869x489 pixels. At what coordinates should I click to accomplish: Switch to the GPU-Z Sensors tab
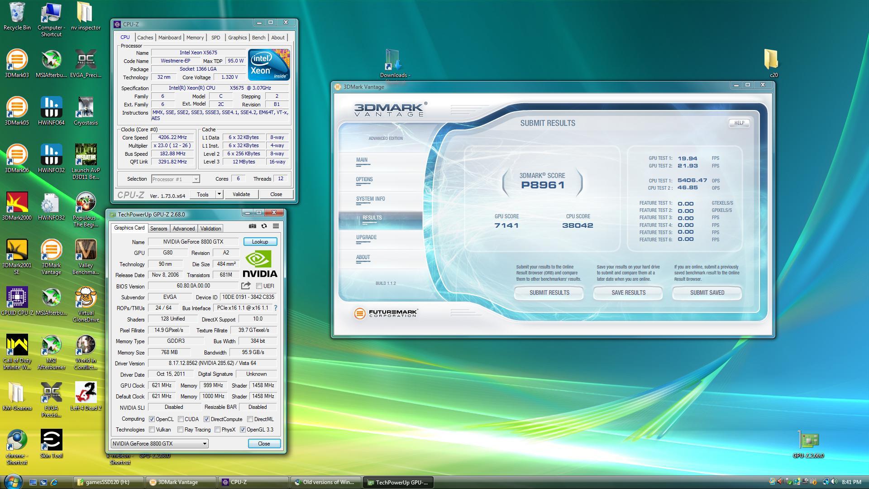(x=158, y=229)
